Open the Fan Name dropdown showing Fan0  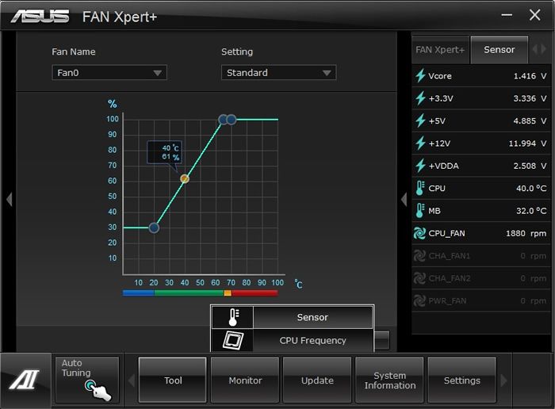pos(109,73)
